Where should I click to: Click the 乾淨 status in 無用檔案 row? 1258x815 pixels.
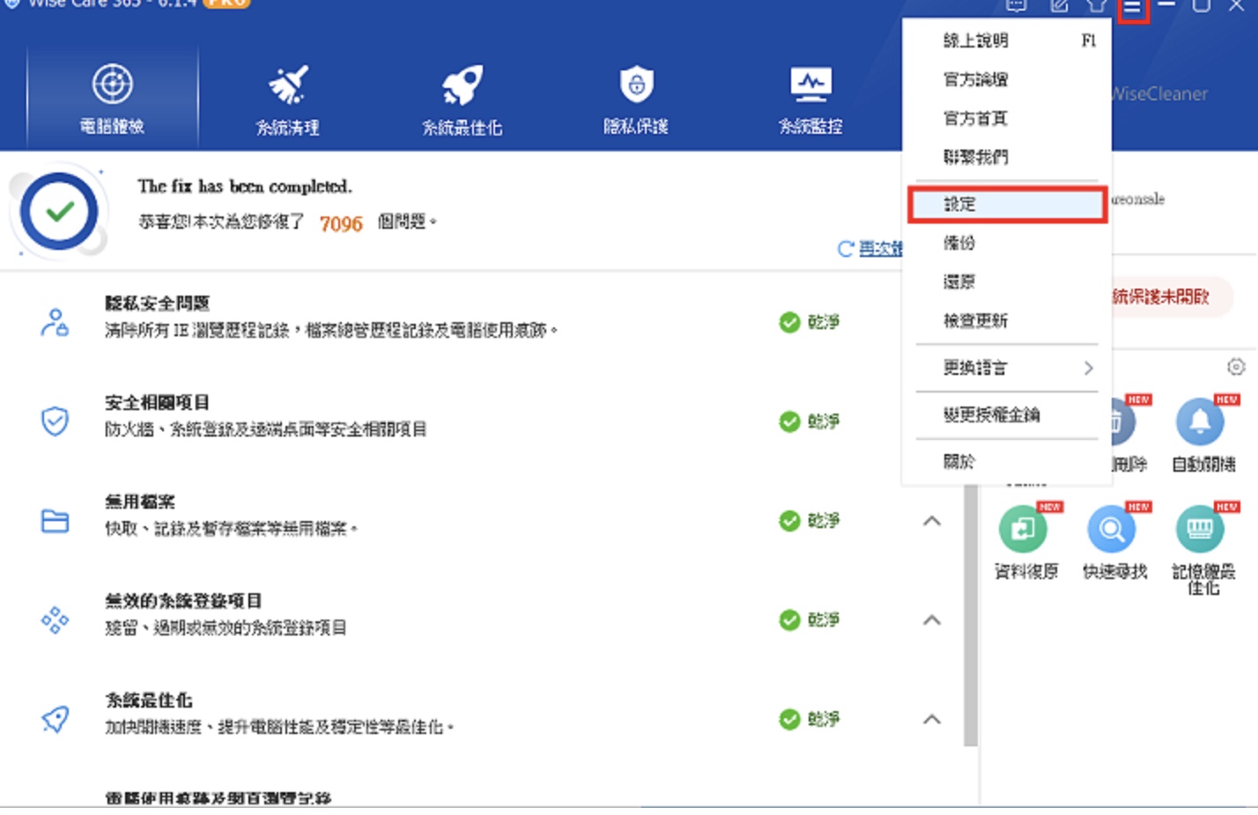pos(824,521)
